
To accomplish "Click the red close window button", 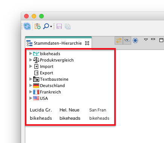I will [26, 16].
